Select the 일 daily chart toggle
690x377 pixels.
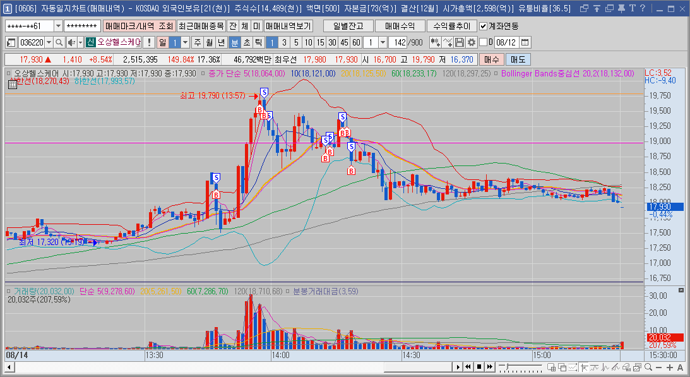point(163,42)
